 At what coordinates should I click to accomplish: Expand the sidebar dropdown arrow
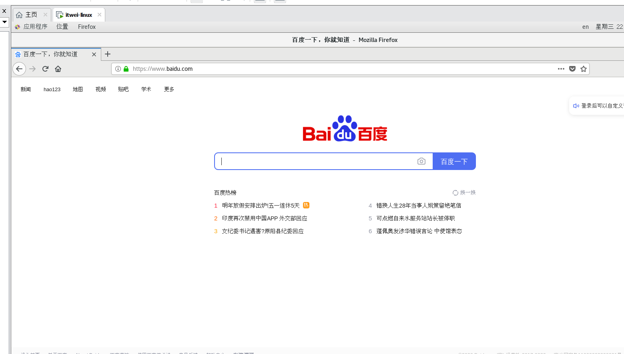coord(4,22)
